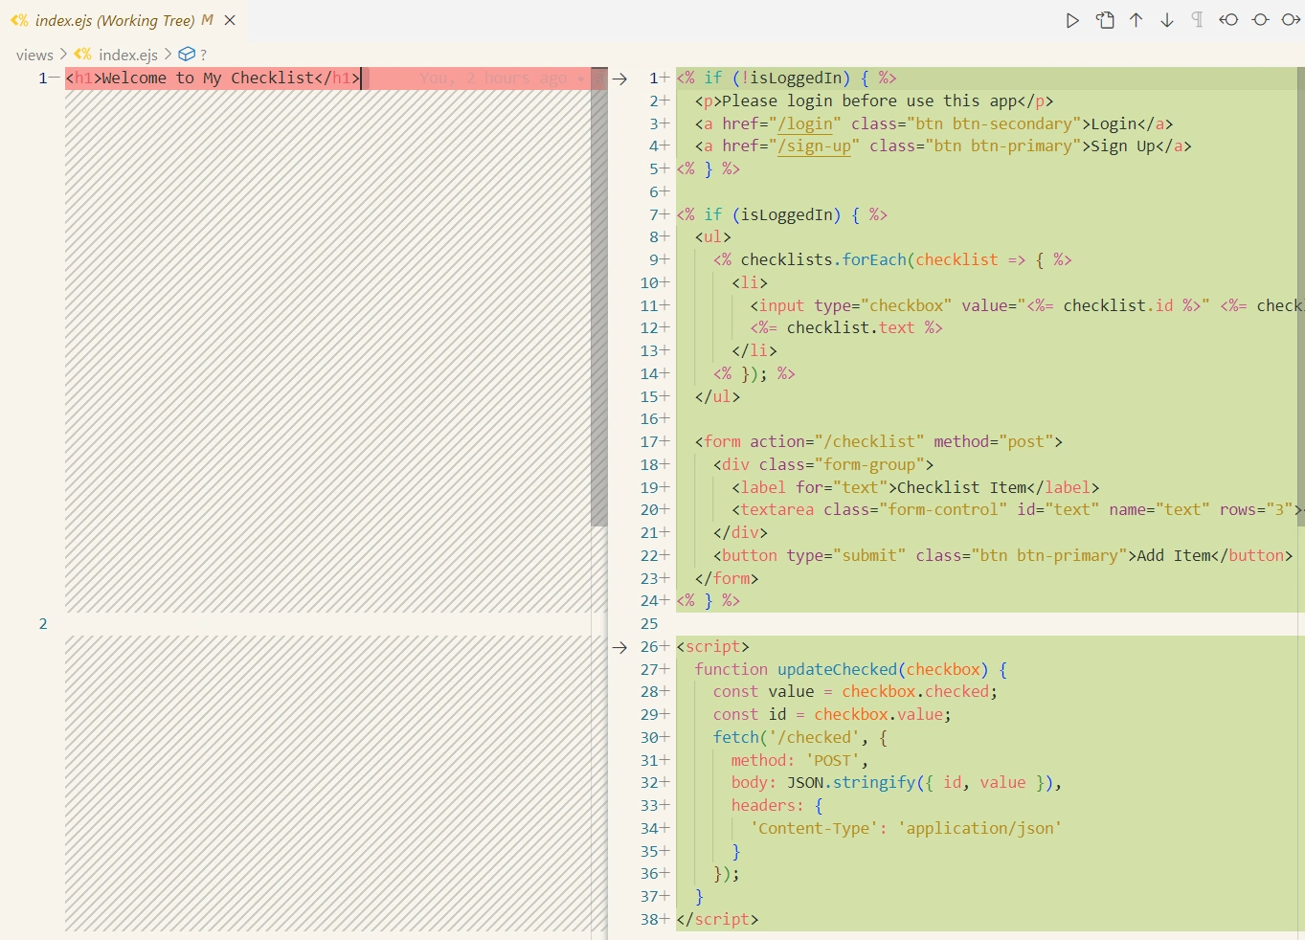Toggle whitespace display with the pilcrow icon

1198,20
